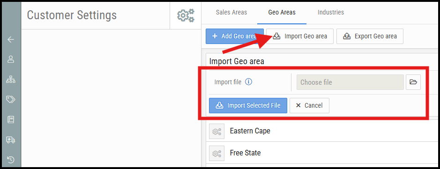Click the Choose file input field

(350, 82)
